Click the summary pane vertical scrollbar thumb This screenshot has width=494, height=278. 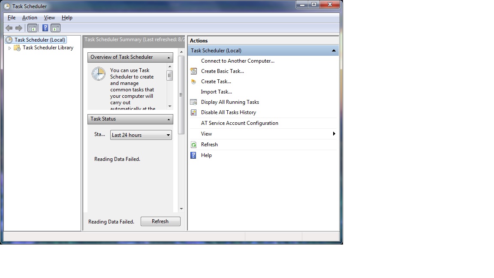[181, 95]
